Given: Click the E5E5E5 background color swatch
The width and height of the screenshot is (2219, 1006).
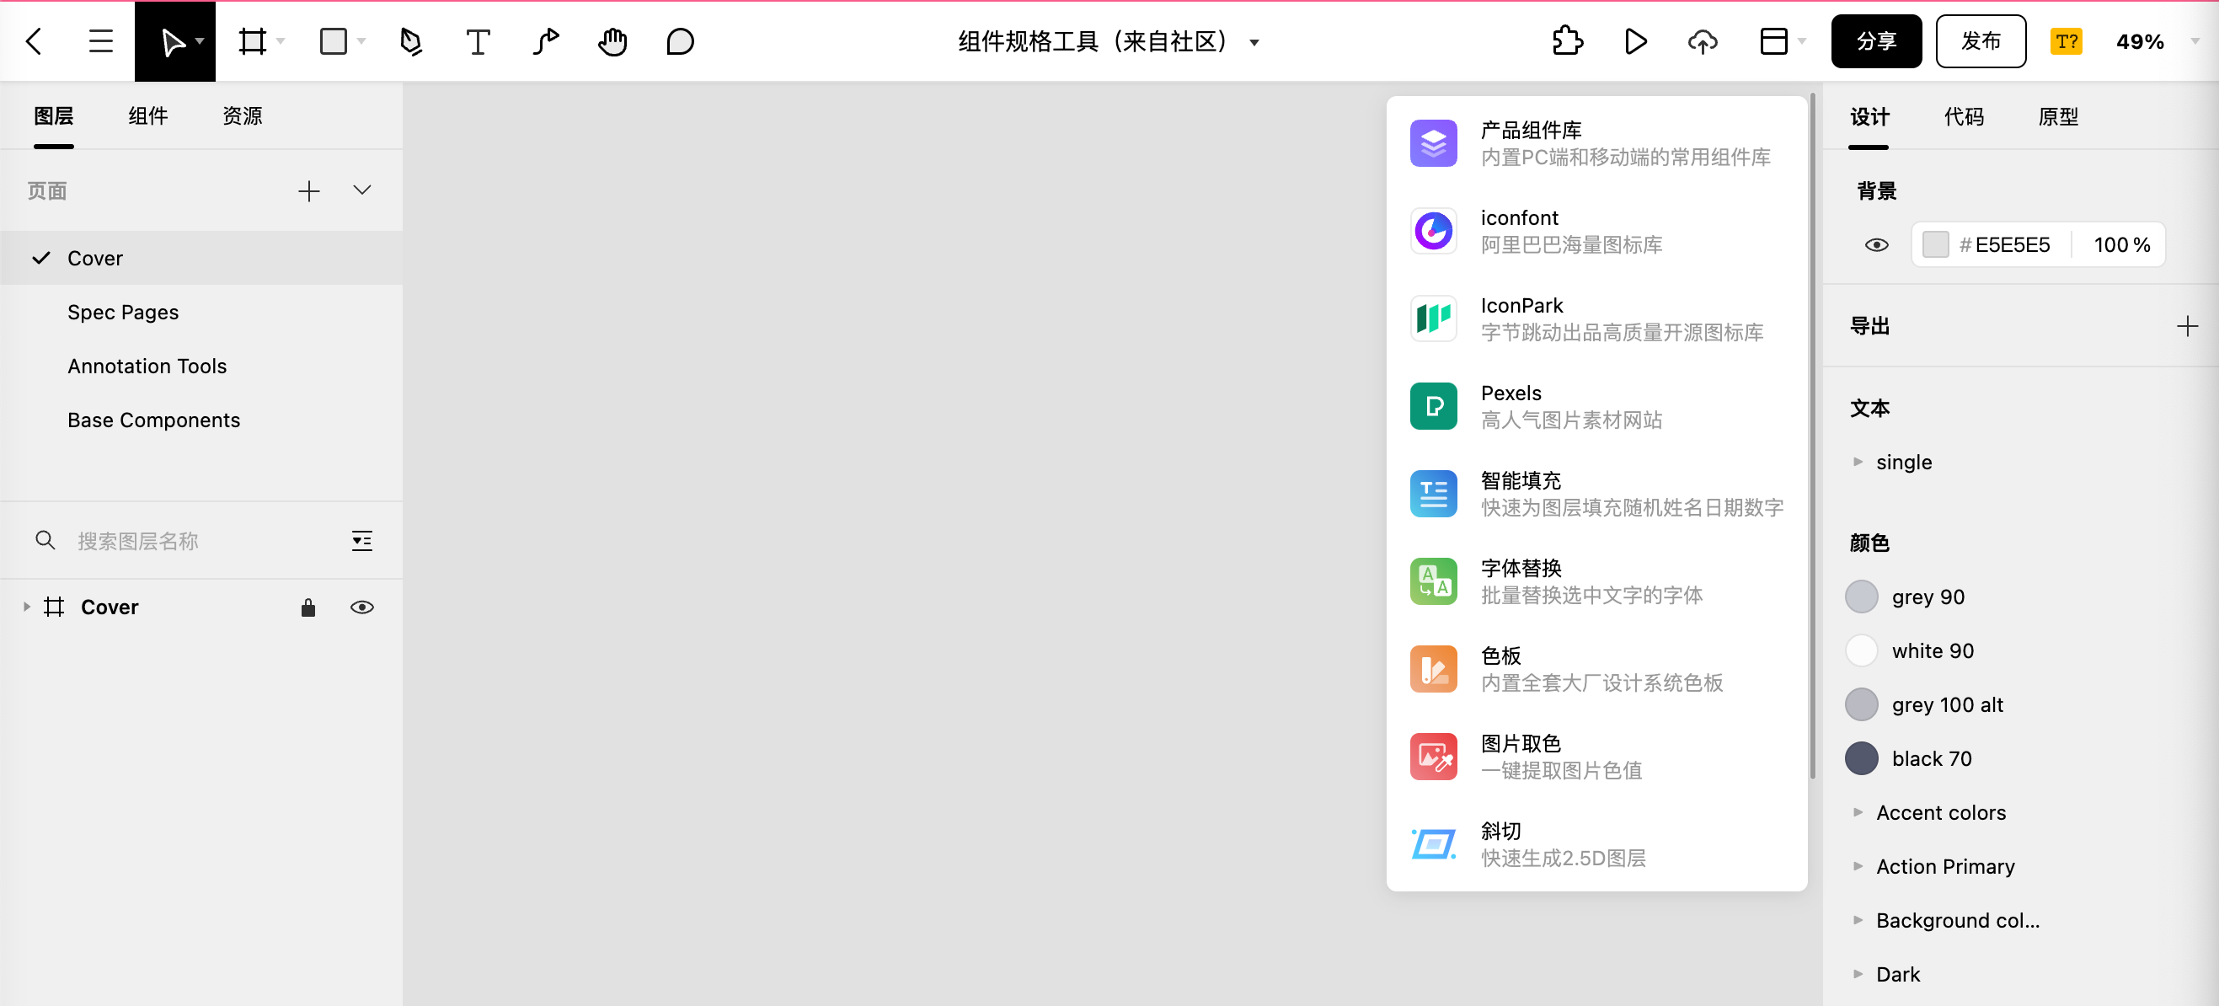Looking at the screenshot, I should click(1935, 244).
